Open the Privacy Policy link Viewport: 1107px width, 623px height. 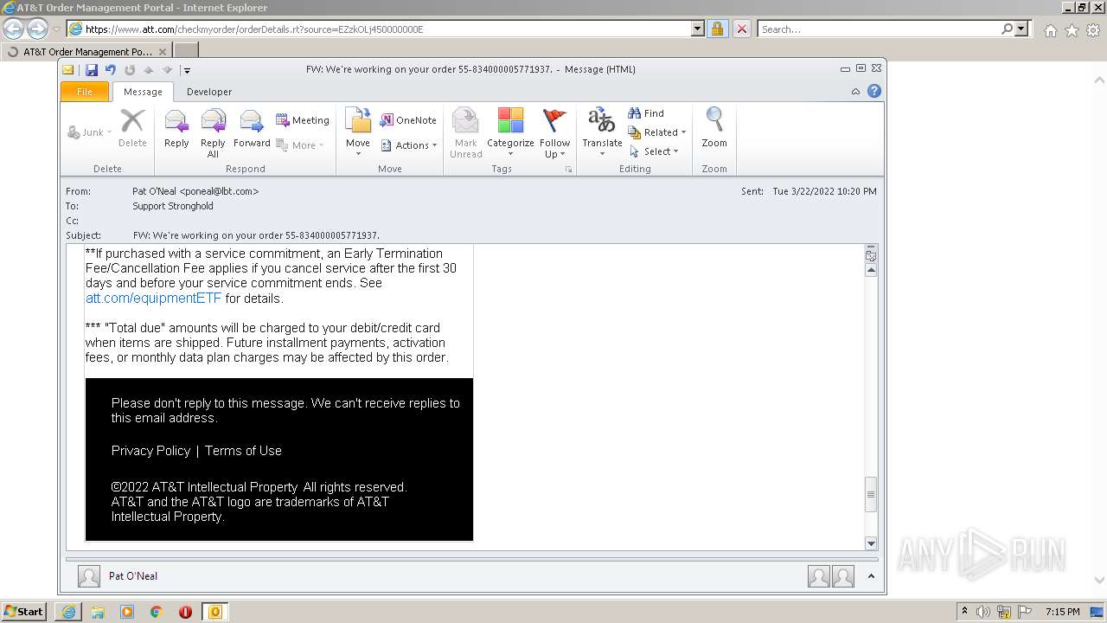(150, 451)
